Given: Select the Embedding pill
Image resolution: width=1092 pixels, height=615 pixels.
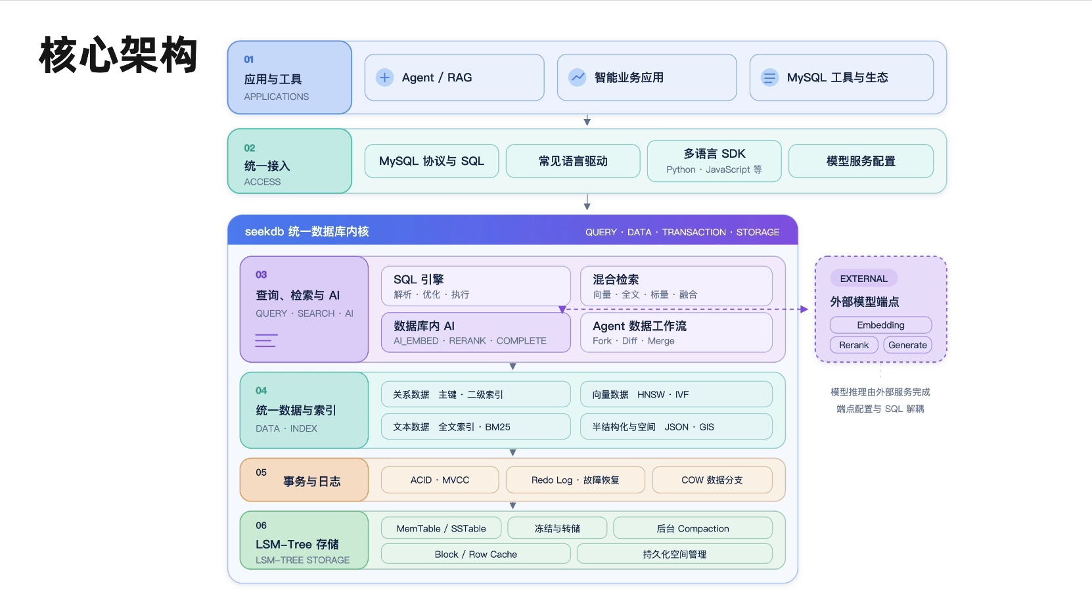Looking at the screenshot, I should [x=881, y=325].
